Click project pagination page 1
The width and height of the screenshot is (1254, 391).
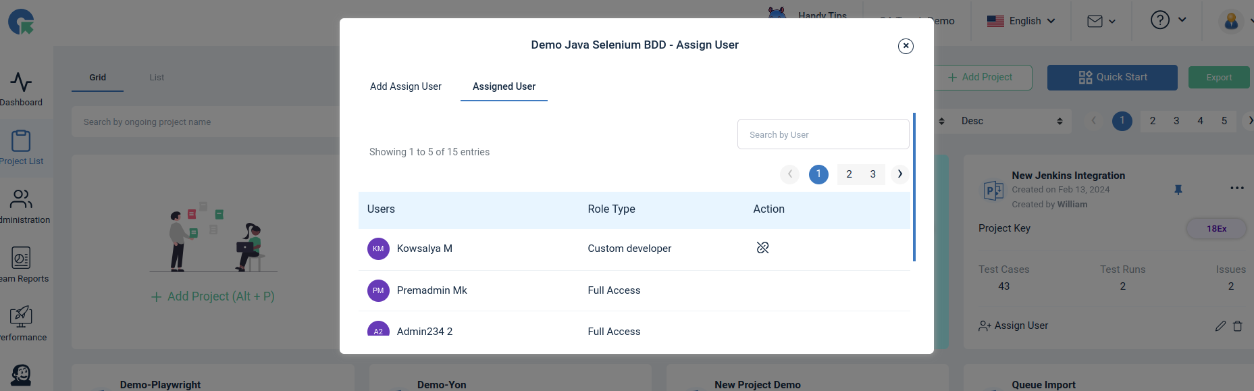pyautogui.click(x=1122, y=121)
